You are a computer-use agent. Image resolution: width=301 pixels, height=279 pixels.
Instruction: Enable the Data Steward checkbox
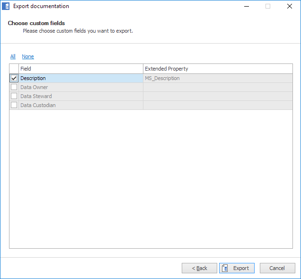click(x=14, y=96)
